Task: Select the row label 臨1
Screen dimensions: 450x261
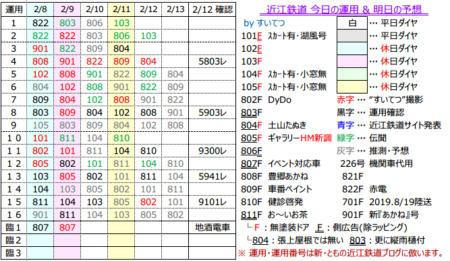Action: click(13, 227)
